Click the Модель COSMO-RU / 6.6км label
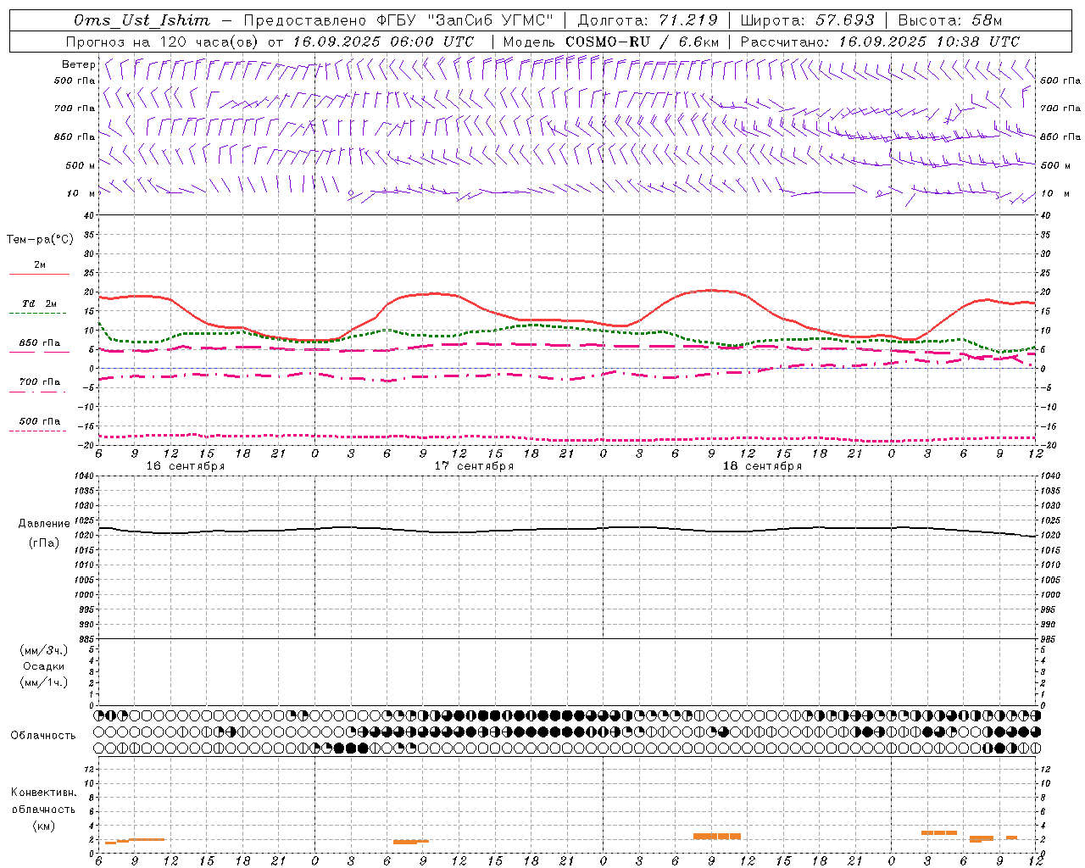Viewport: 1085px width, 868px height. (610, 42)
